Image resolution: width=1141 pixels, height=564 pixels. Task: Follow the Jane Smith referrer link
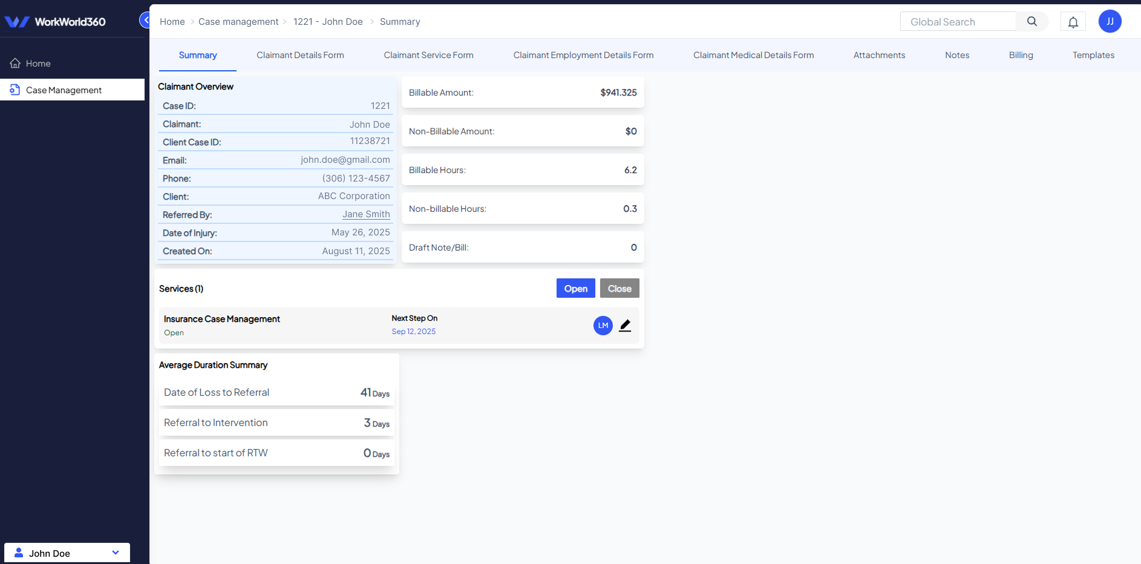[x=366, y=214]
